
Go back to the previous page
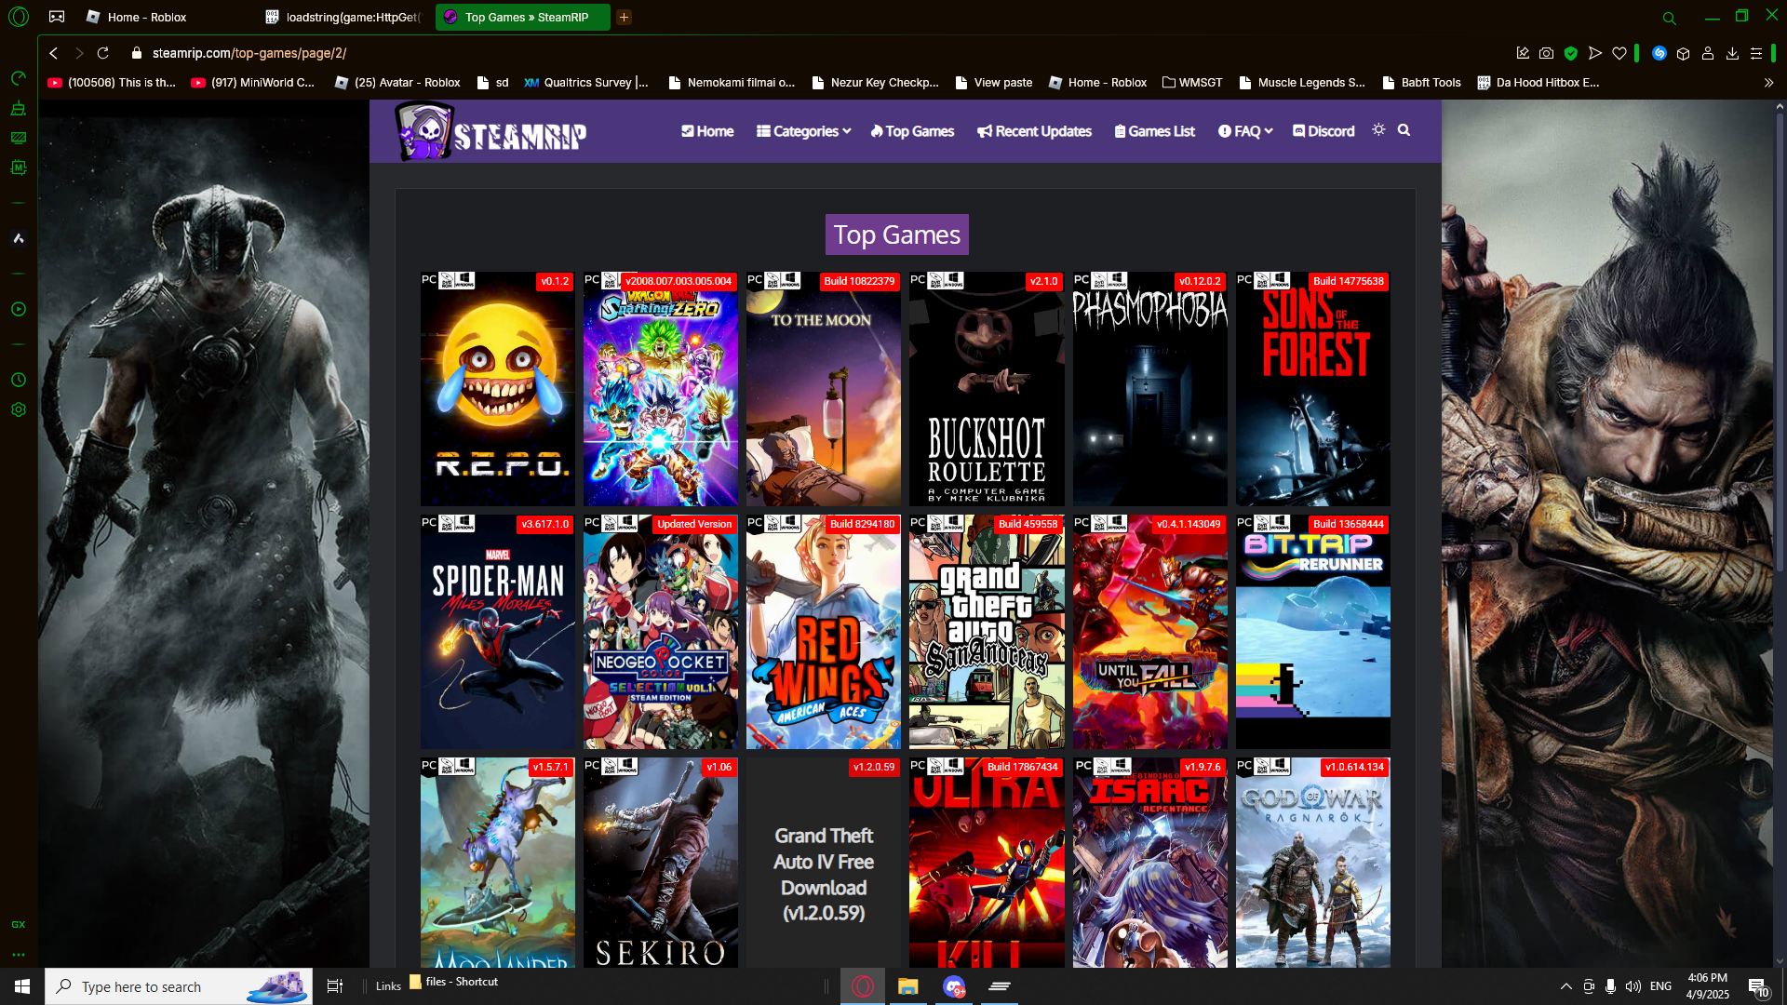coord(54,53)
